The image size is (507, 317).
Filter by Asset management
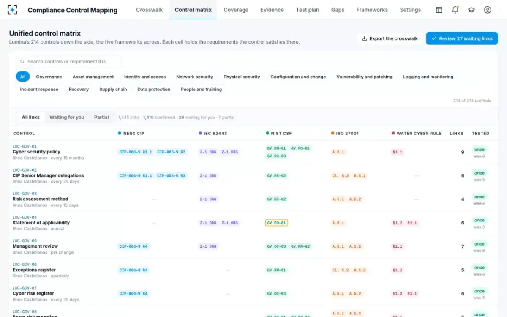coord(93,77)
